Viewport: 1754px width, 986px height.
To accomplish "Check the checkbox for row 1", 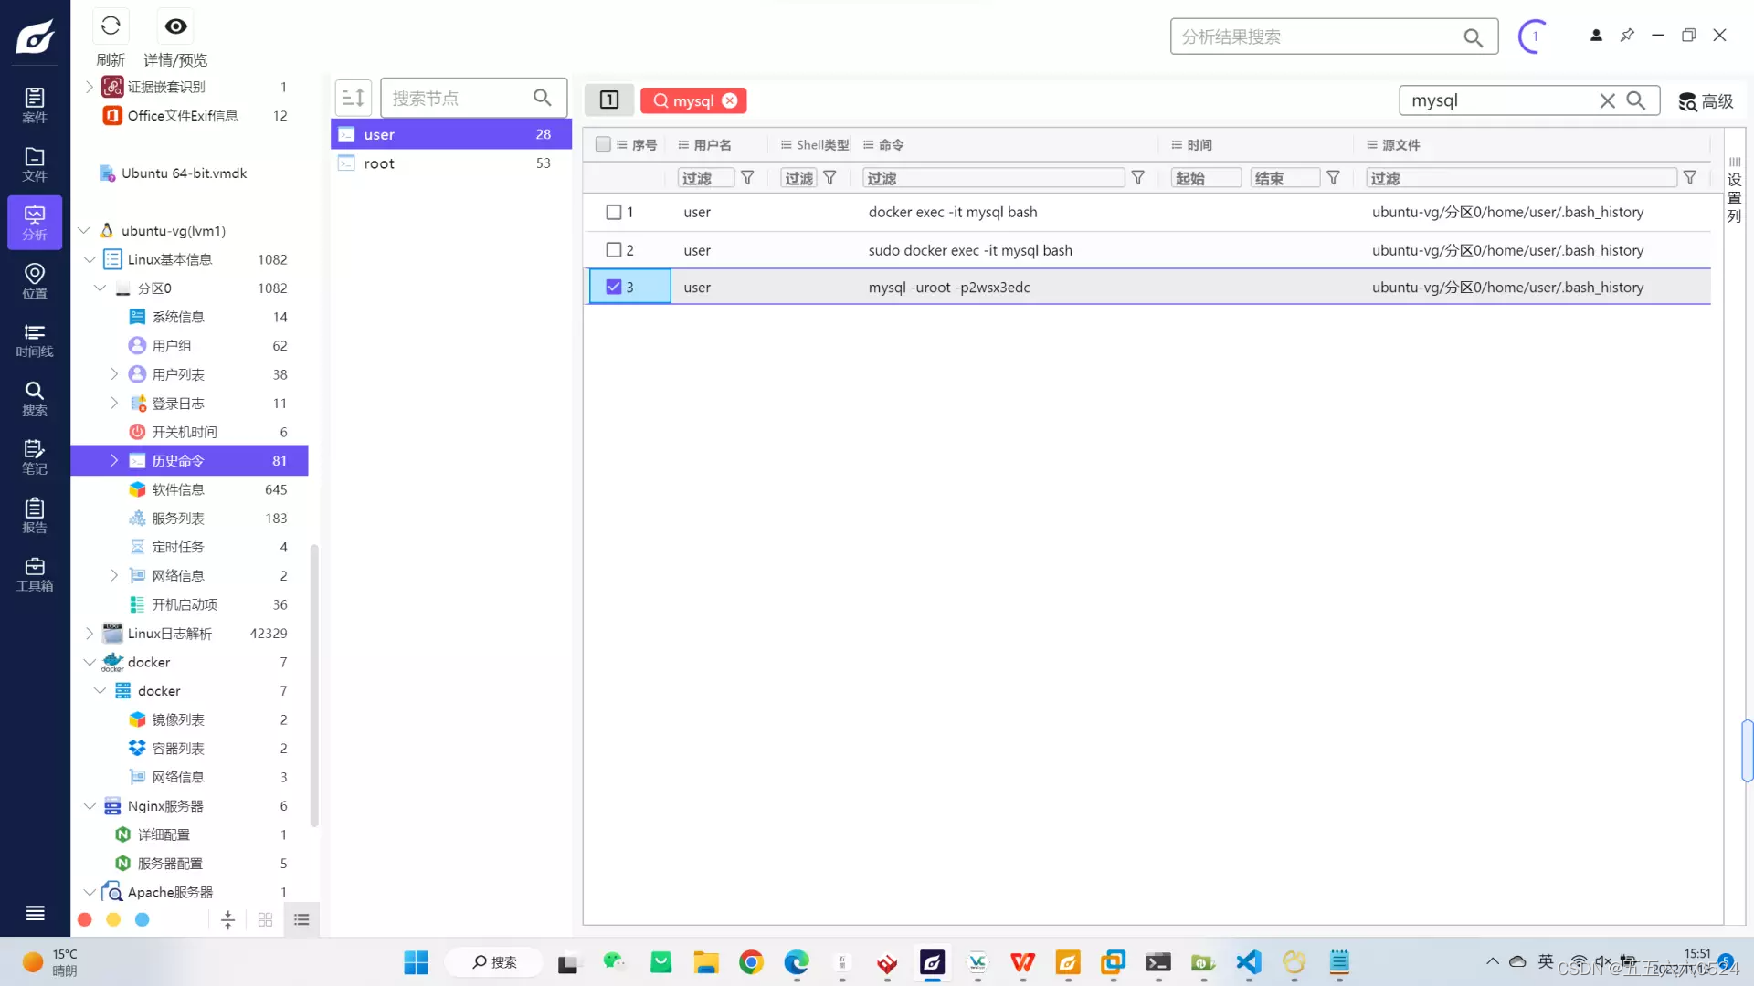I will pyautogui.click(x=614, y=212).
